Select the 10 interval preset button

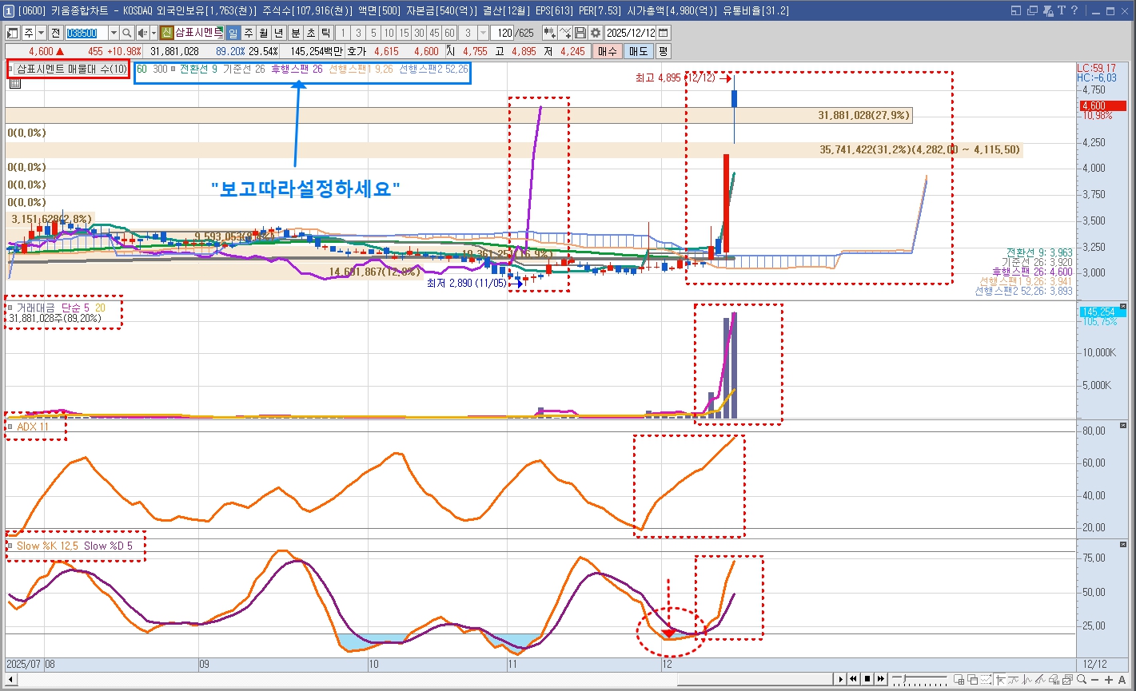click(389, 33)
